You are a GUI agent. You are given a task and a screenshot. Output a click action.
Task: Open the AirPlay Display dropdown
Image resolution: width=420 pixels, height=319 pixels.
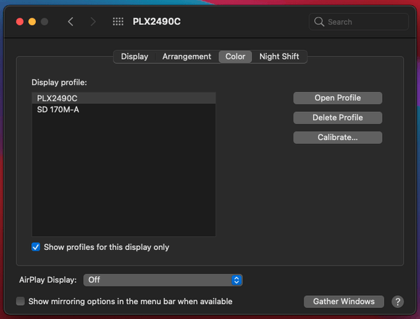[163, 280]
